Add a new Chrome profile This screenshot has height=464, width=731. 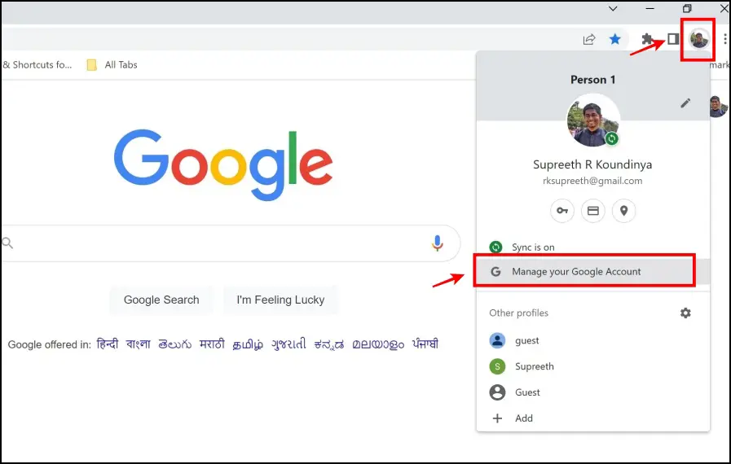(593, 418)
